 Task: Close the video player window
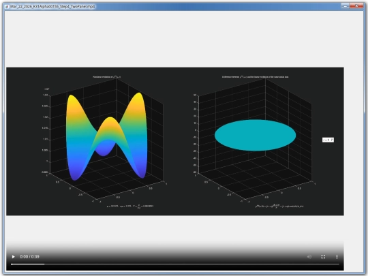[x=356, y=6]
